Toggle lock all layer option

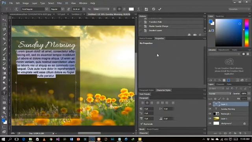tap(228, 99)
